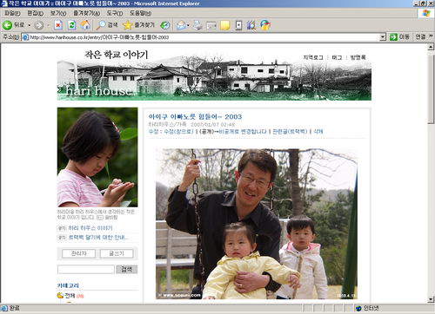Open Favorites star toolbar icon
This screenshot has width=435, height=314.
click(127, 25)
